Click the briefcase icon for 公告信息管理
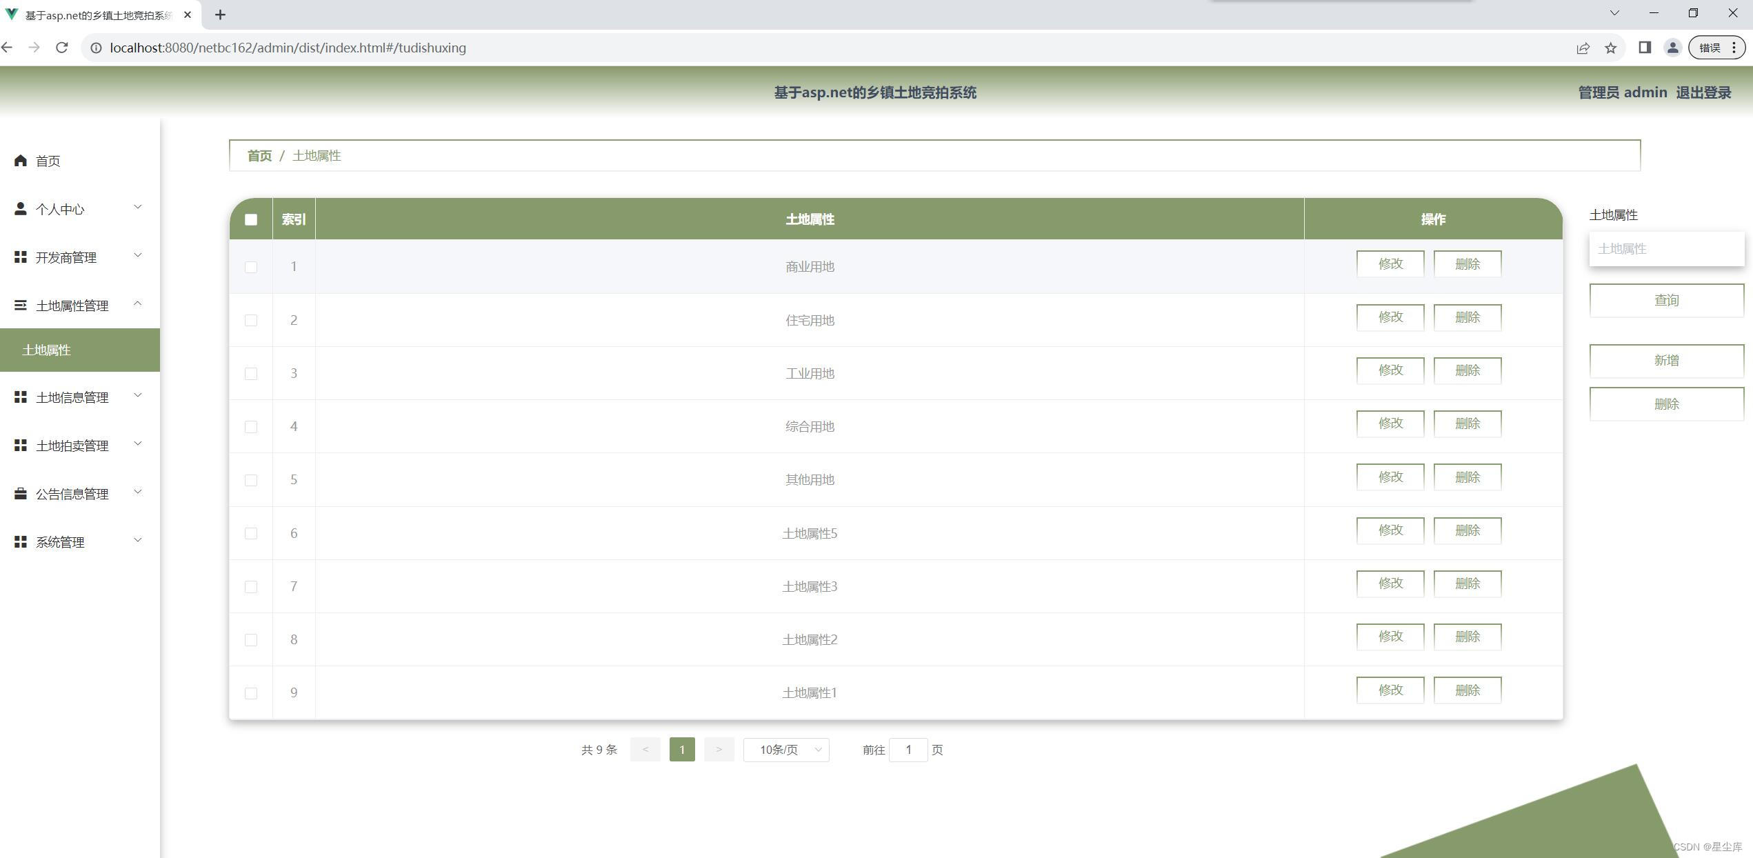 pos(20,493)
